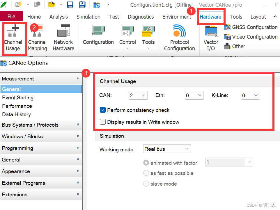Select slave mode radio button
Screen dimensions: 280x210
(x=146, y=184)
